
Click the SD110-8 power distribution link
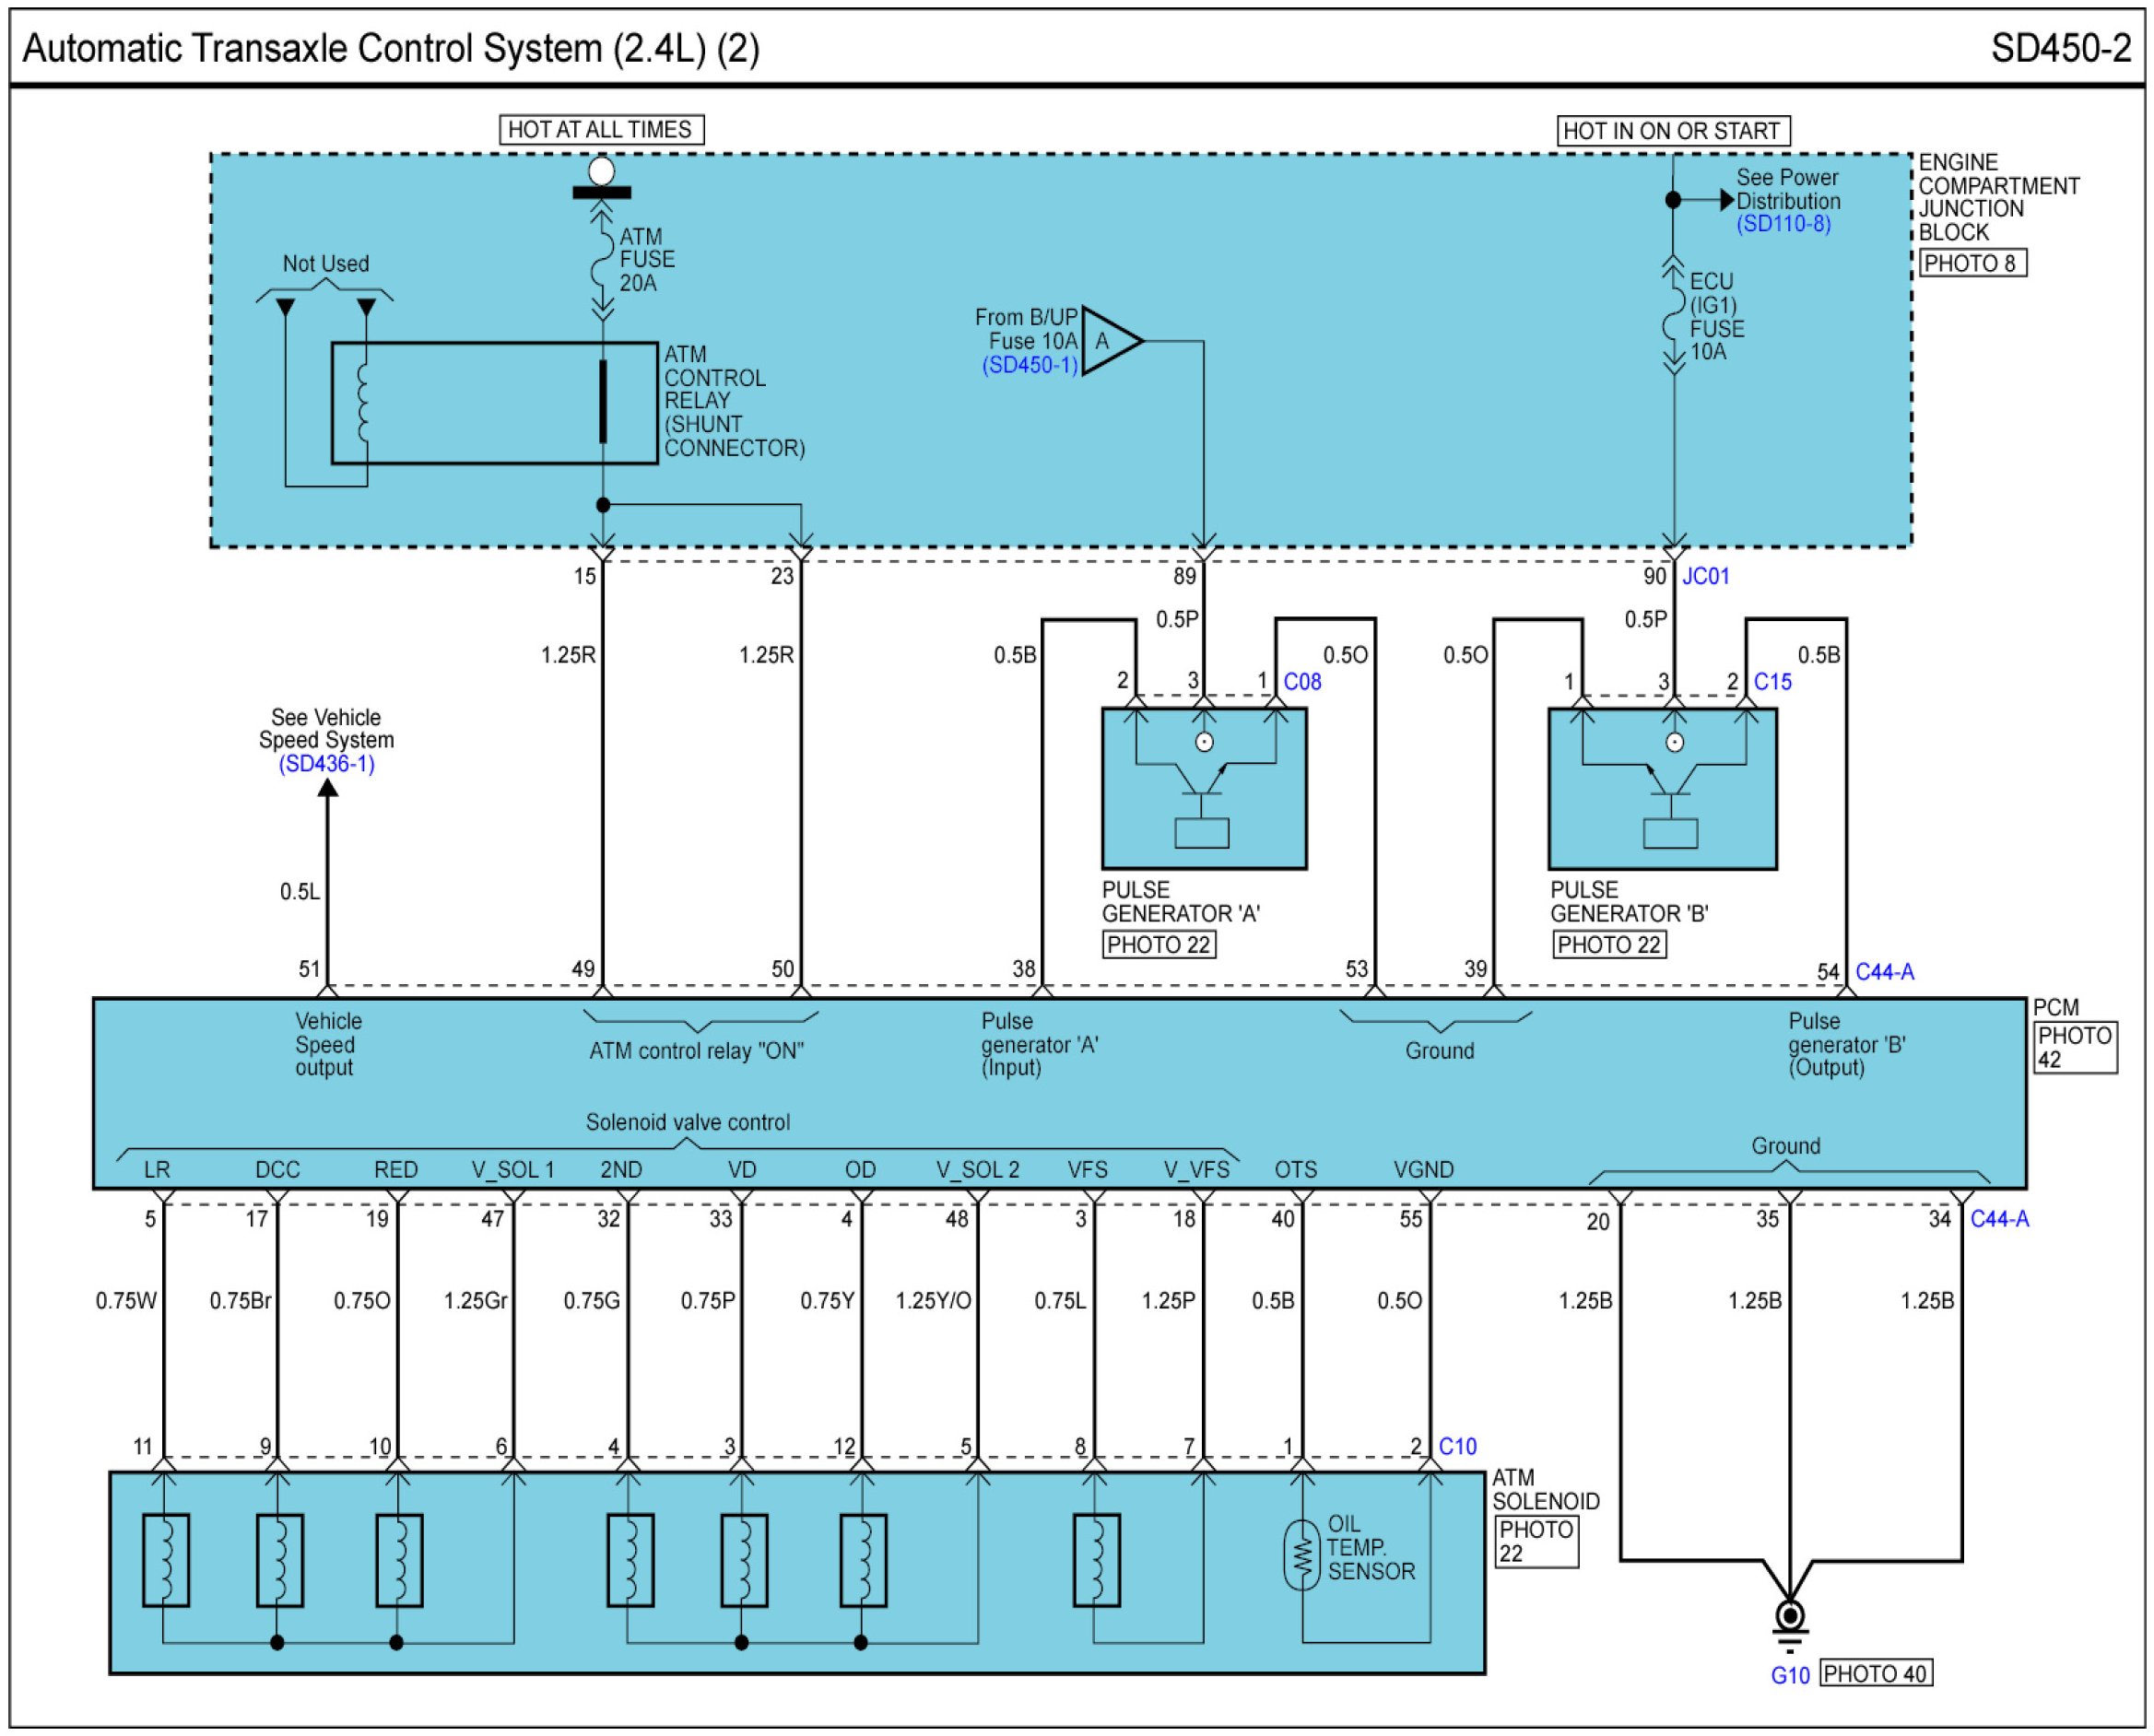click(1783, 224)
